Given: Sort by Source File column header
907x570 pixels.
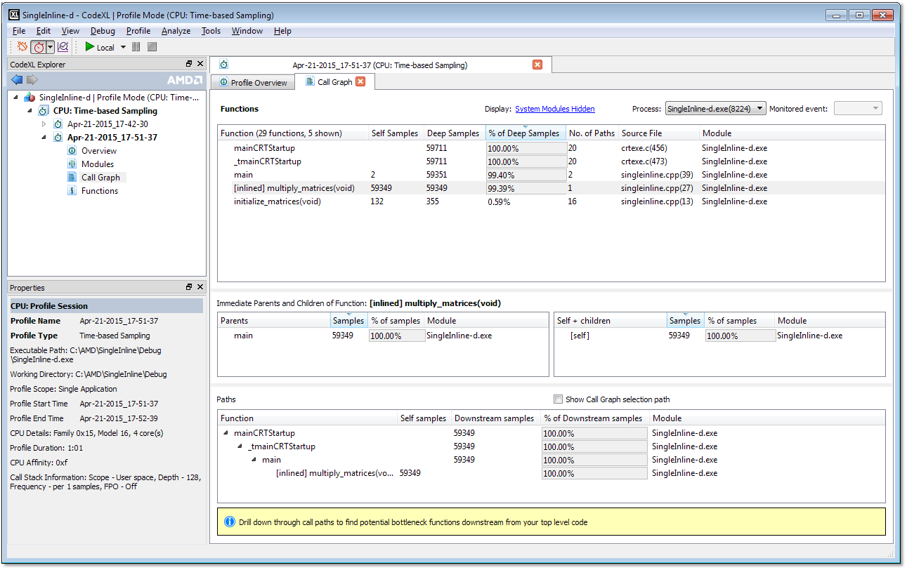Looking at the screenshot, I should click(x=658, y=133).
